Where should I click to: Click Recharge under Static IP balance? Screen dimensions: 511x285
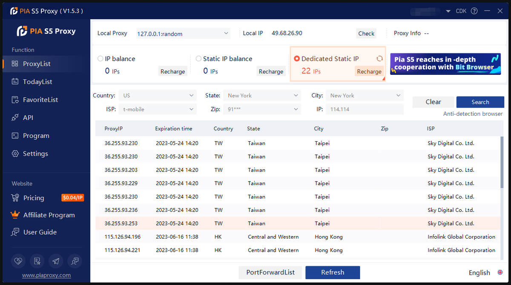271,71
